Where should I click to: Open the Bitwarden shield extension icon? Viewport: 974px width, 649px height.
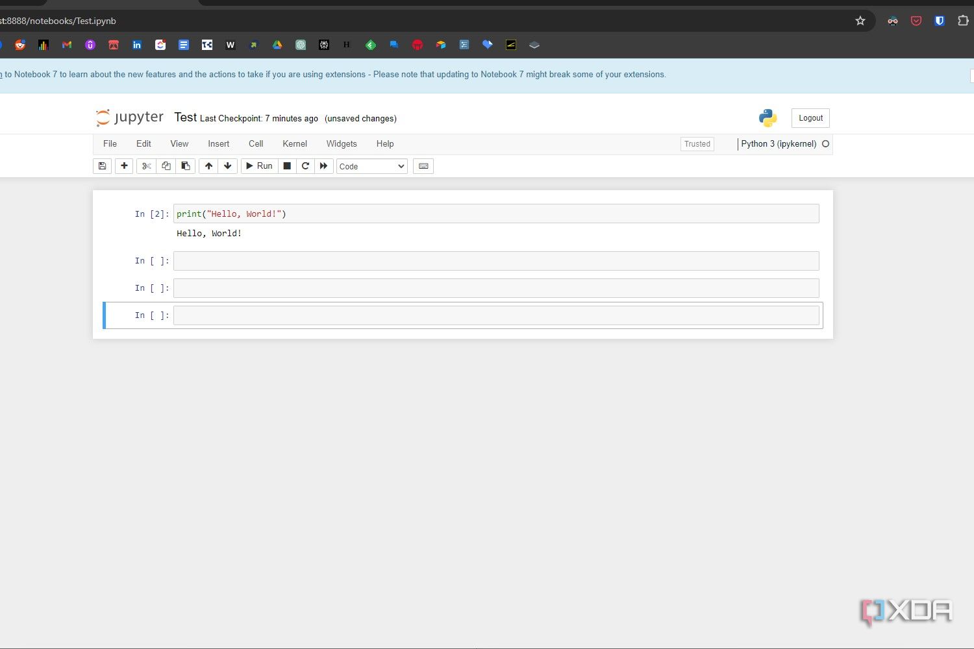click(940, 21)
